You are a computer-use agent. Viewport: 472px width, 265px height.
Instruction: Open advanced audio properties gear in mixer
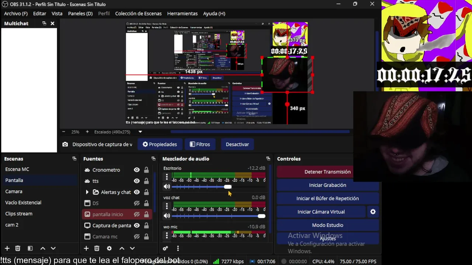(166, 248)
